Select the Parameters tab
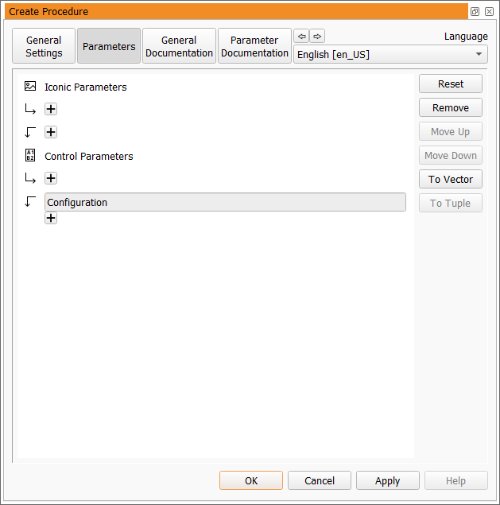 click(x=109, y=46)
